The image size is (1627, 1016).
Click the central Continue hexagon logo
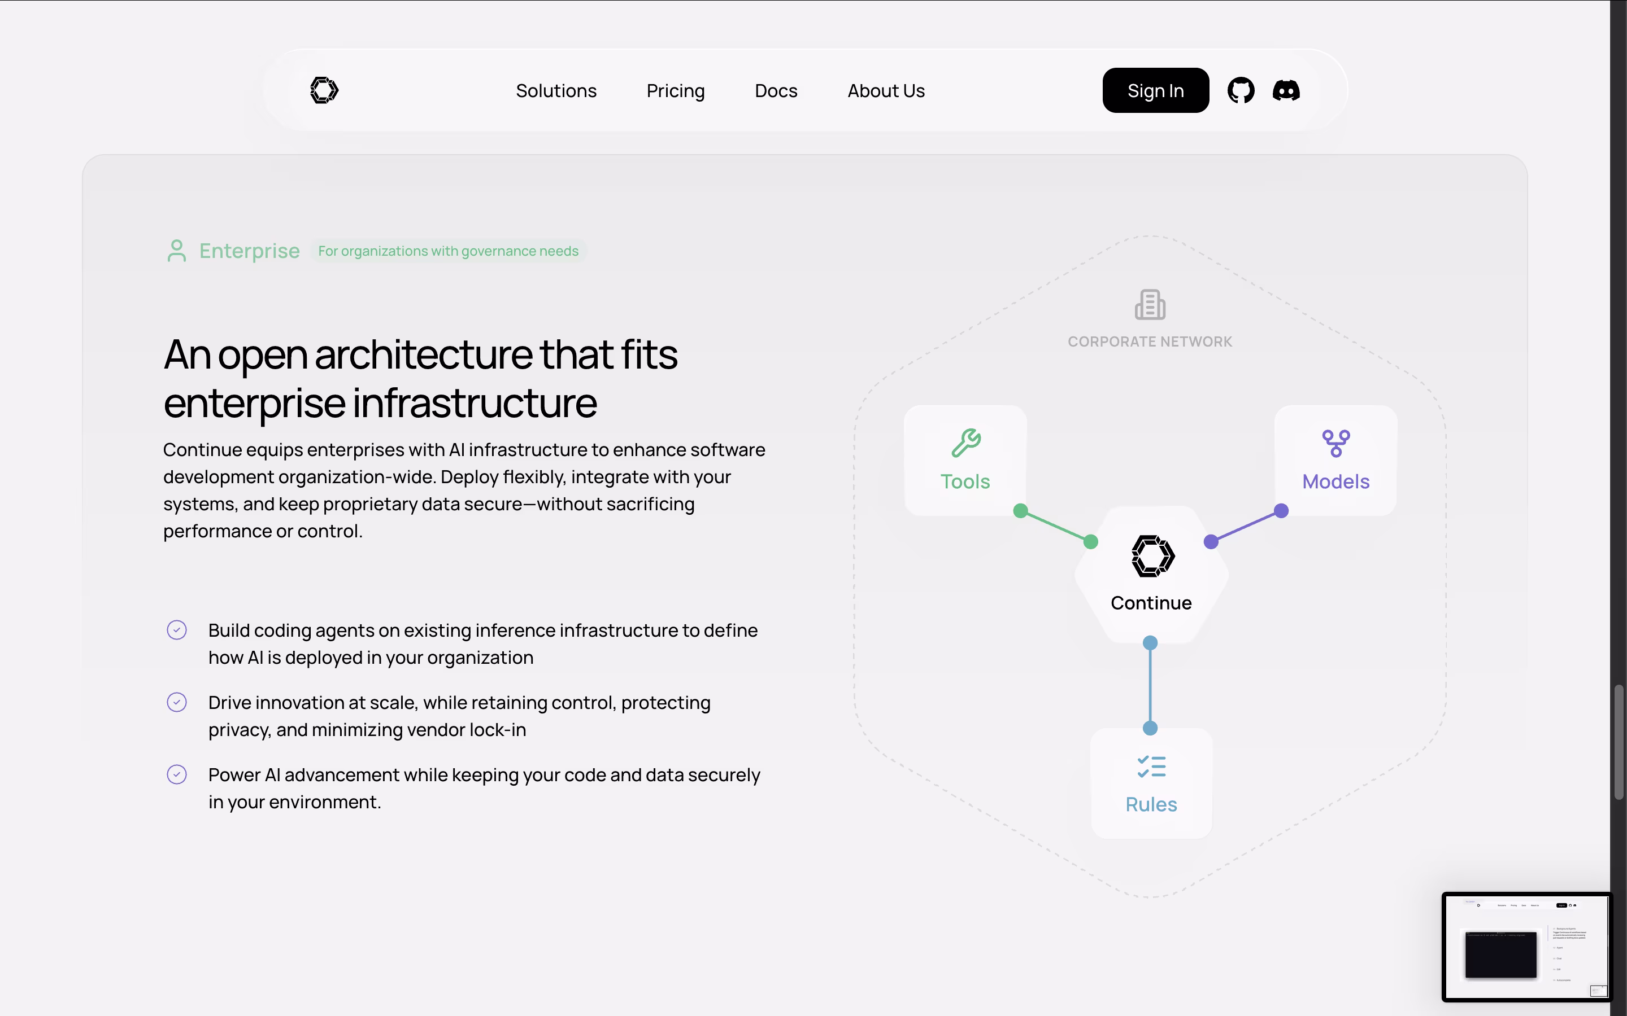coord(1152,557)
